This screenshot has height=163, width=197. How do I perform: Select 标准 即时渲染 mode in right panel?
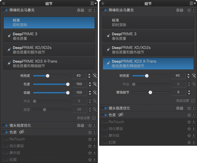(148, 22)
